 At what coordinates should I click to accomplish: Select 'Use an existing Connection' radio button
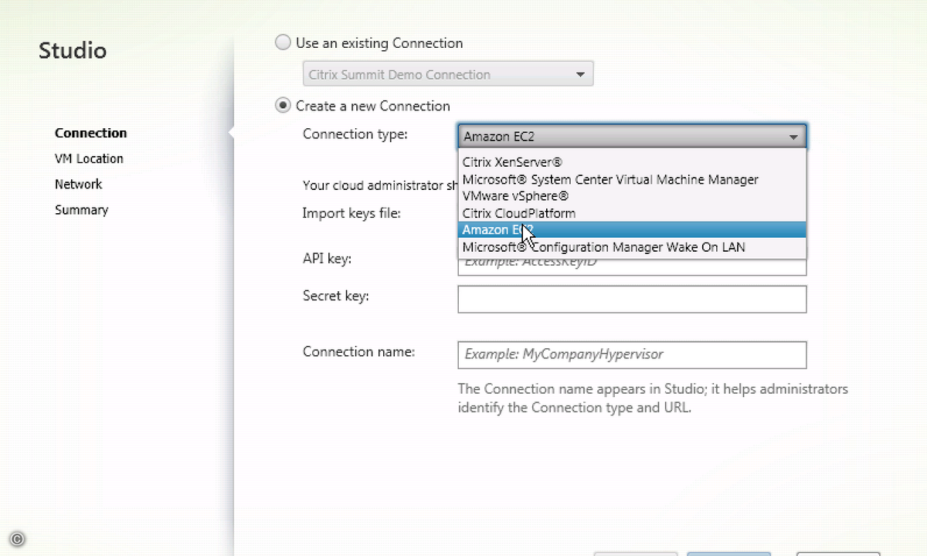[x=284, y=42]
